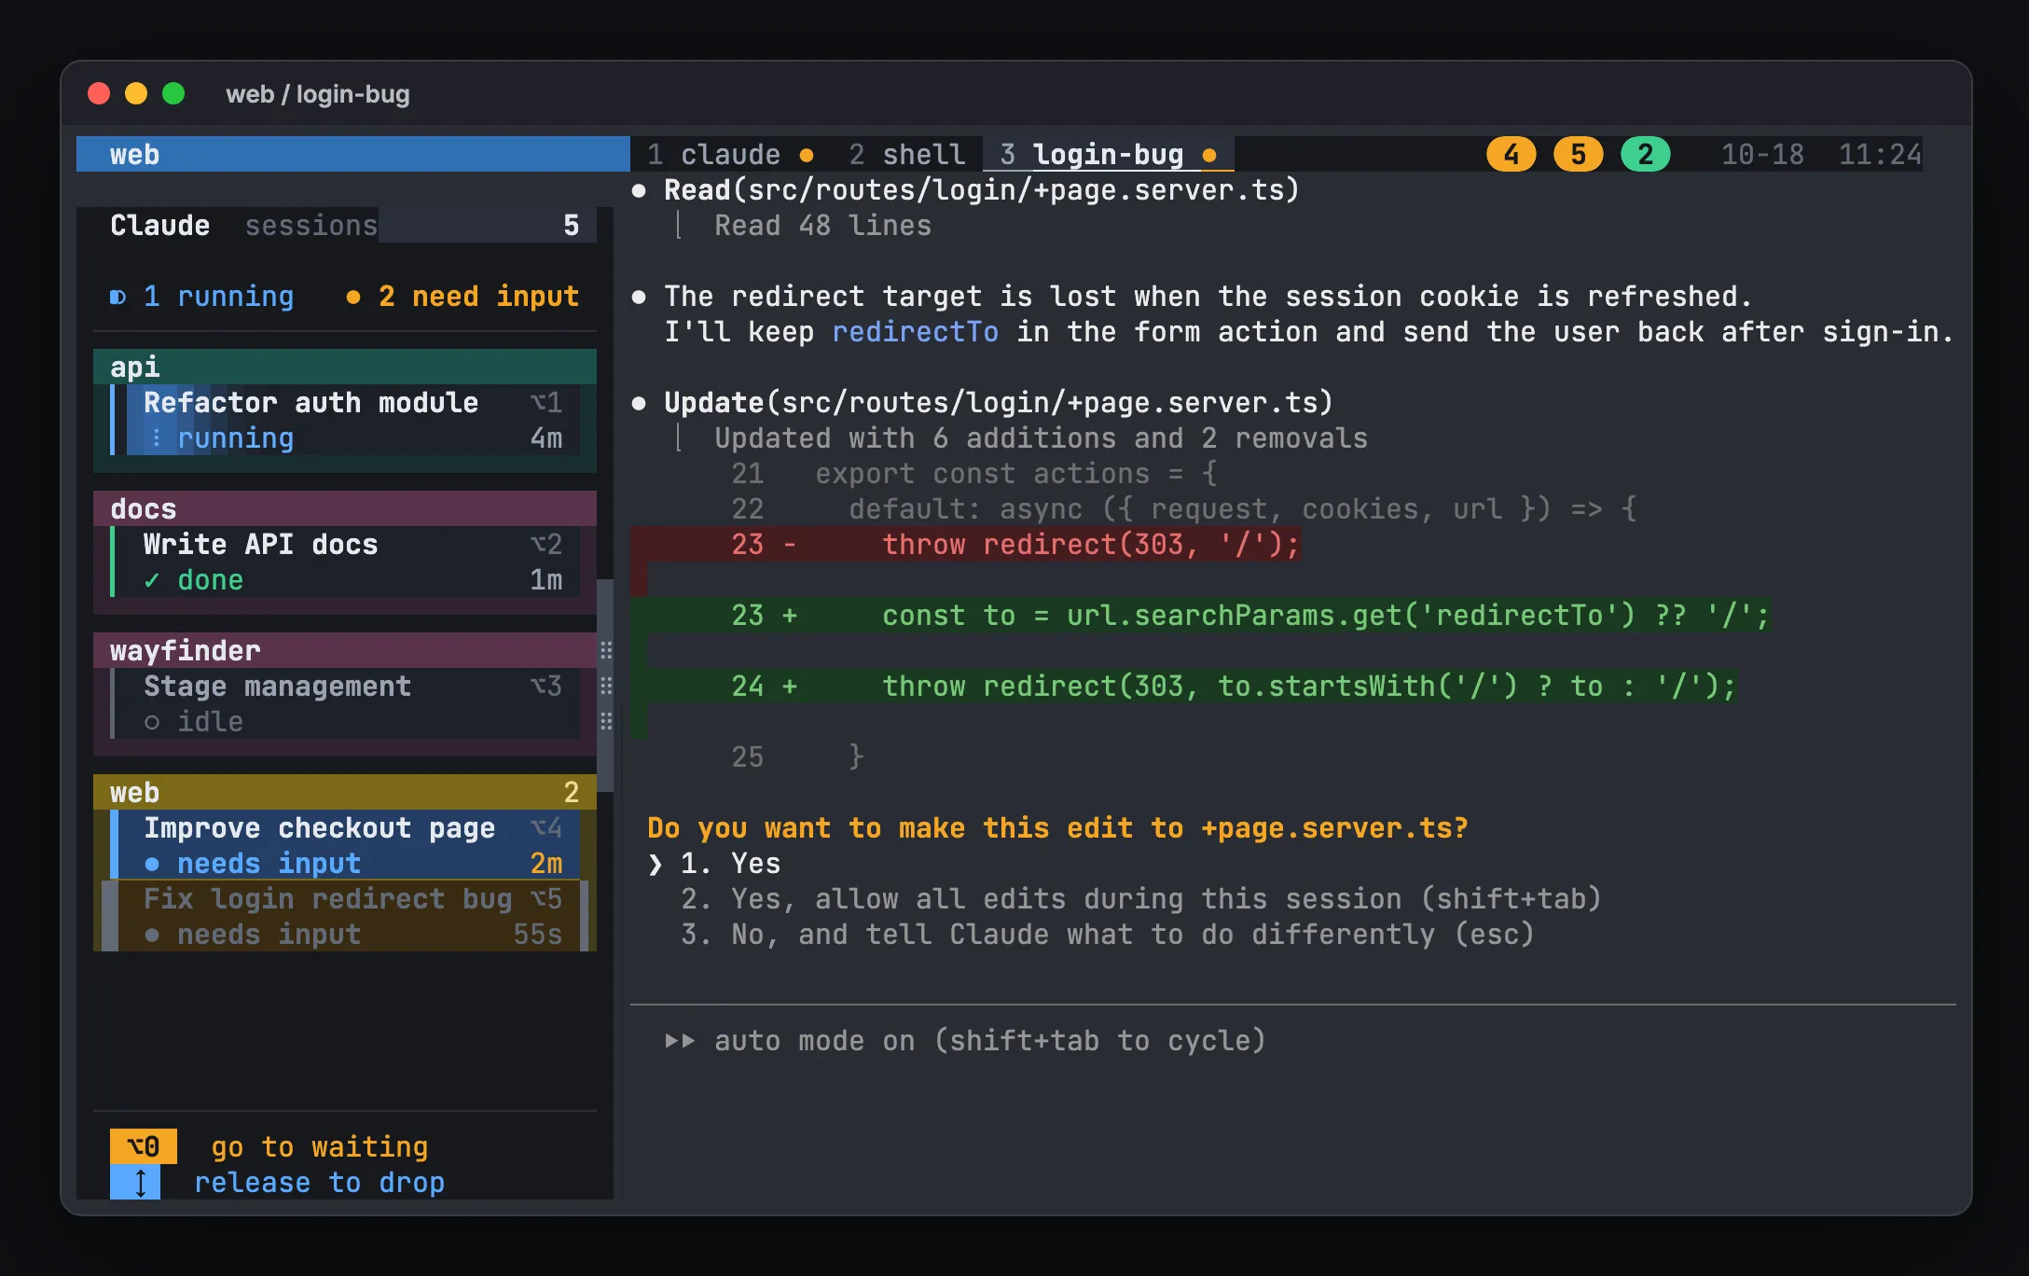
Task: Click the blue dot beside needs input 2m
Action: tap(151, 864)
